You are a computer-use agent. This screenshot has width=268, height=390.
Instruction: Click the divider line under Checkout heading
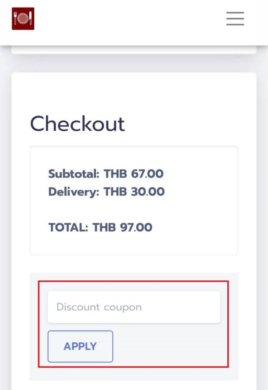(134, 146)
